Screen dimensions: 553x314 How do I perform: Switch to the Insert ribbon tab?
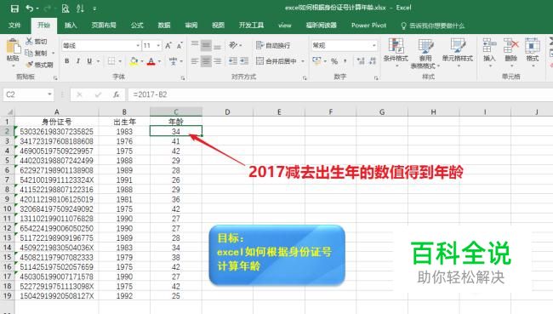[x=71, y=26]
